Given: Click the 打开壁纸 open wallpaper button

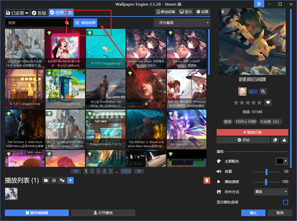Looking at the screenshot, I should click(103, 213).
